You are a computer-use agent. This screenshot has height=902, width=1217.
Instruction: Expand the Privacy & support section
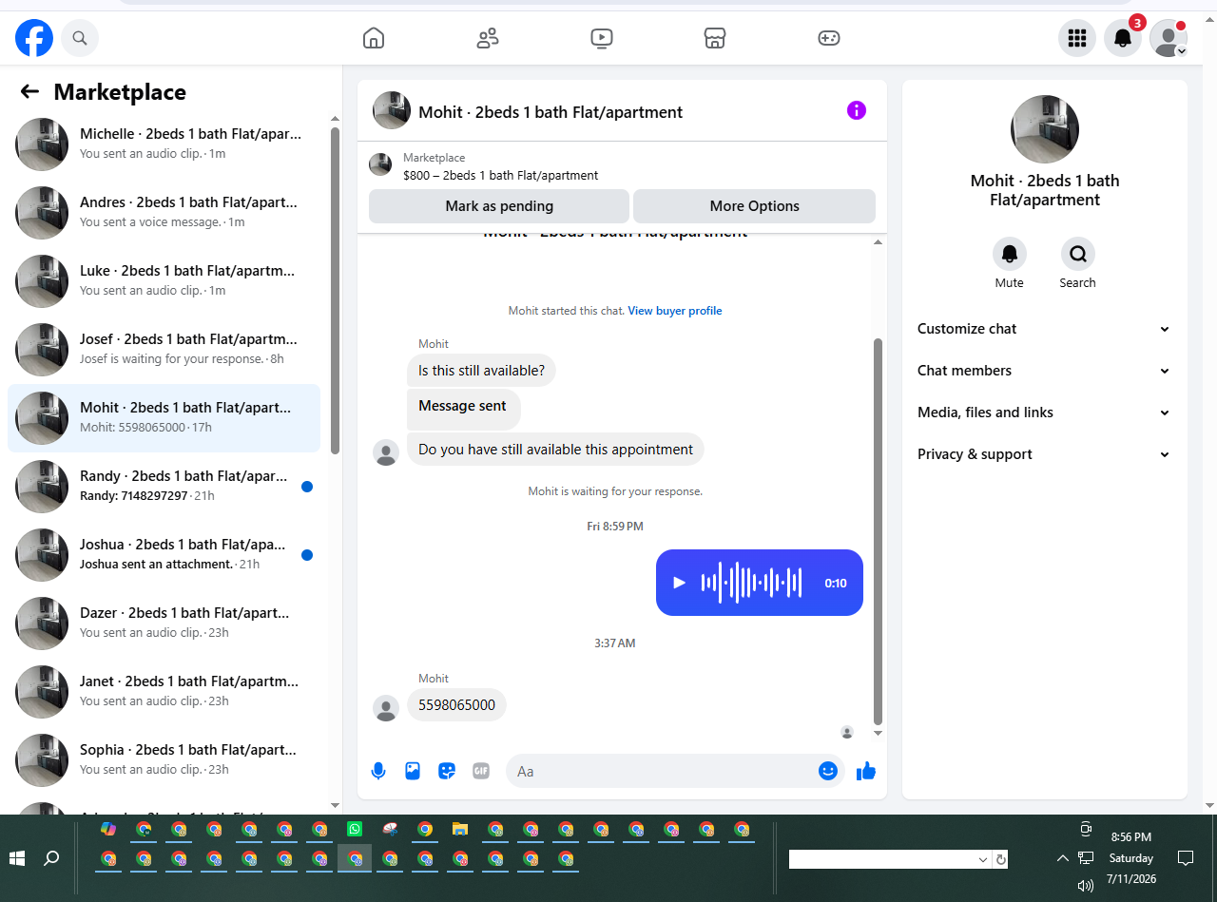[1044, 454]
